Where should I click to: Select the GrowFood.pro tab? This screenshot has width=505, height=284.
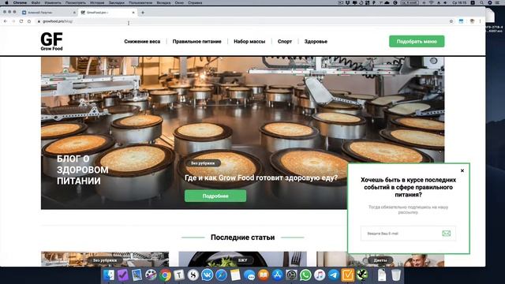107,13
